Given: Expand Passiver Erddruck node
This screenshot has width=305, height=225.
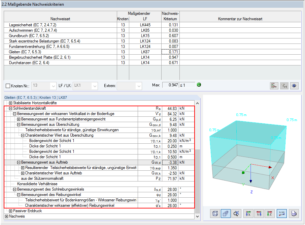Looking at the screenshot, I should 11,211.
